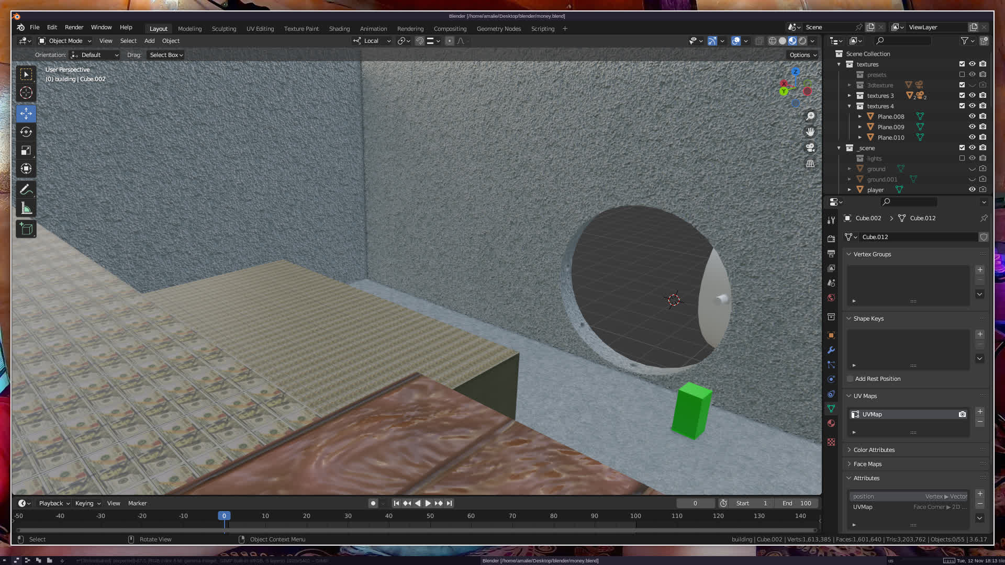This screenshot has height=565, width=1005.
Task: Switch to the Shading workspace tab
Action: click(339, 29)
